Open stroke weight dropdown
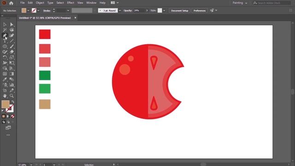 (x=68, y=11)
